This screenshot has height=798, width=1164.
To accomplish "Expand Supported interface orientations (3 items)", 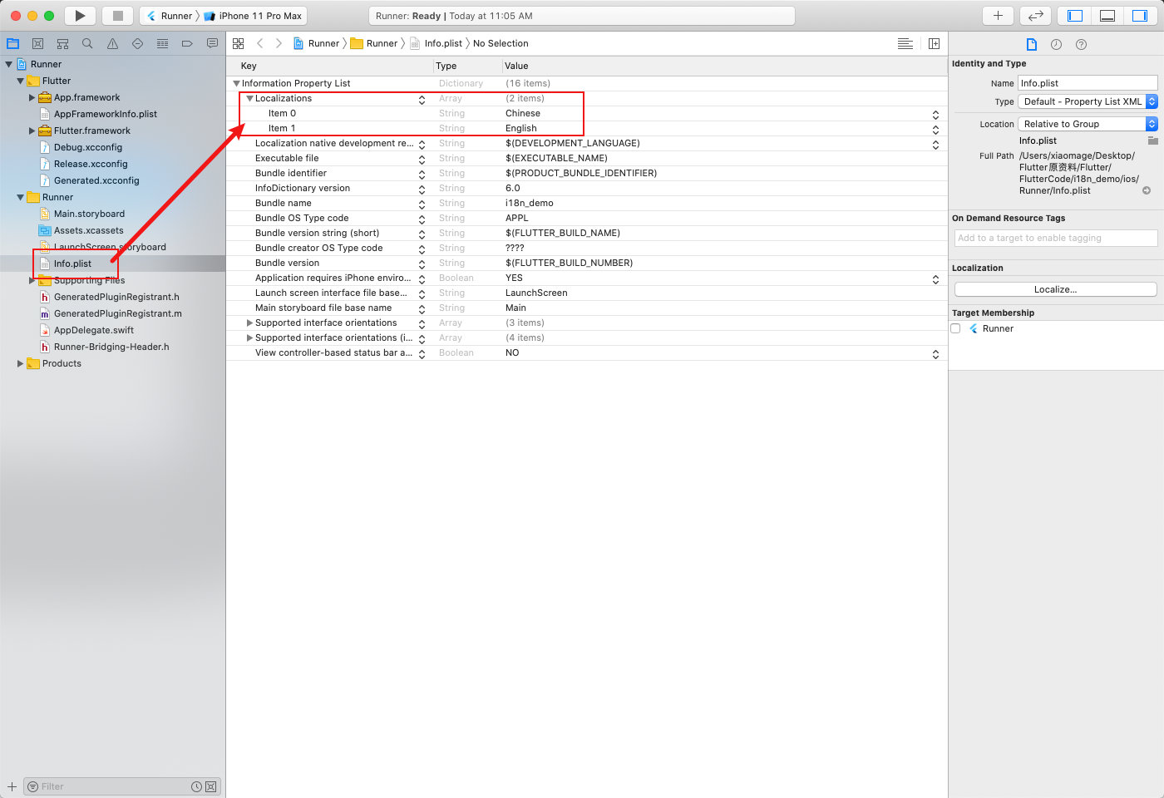I will pos(249,323).
